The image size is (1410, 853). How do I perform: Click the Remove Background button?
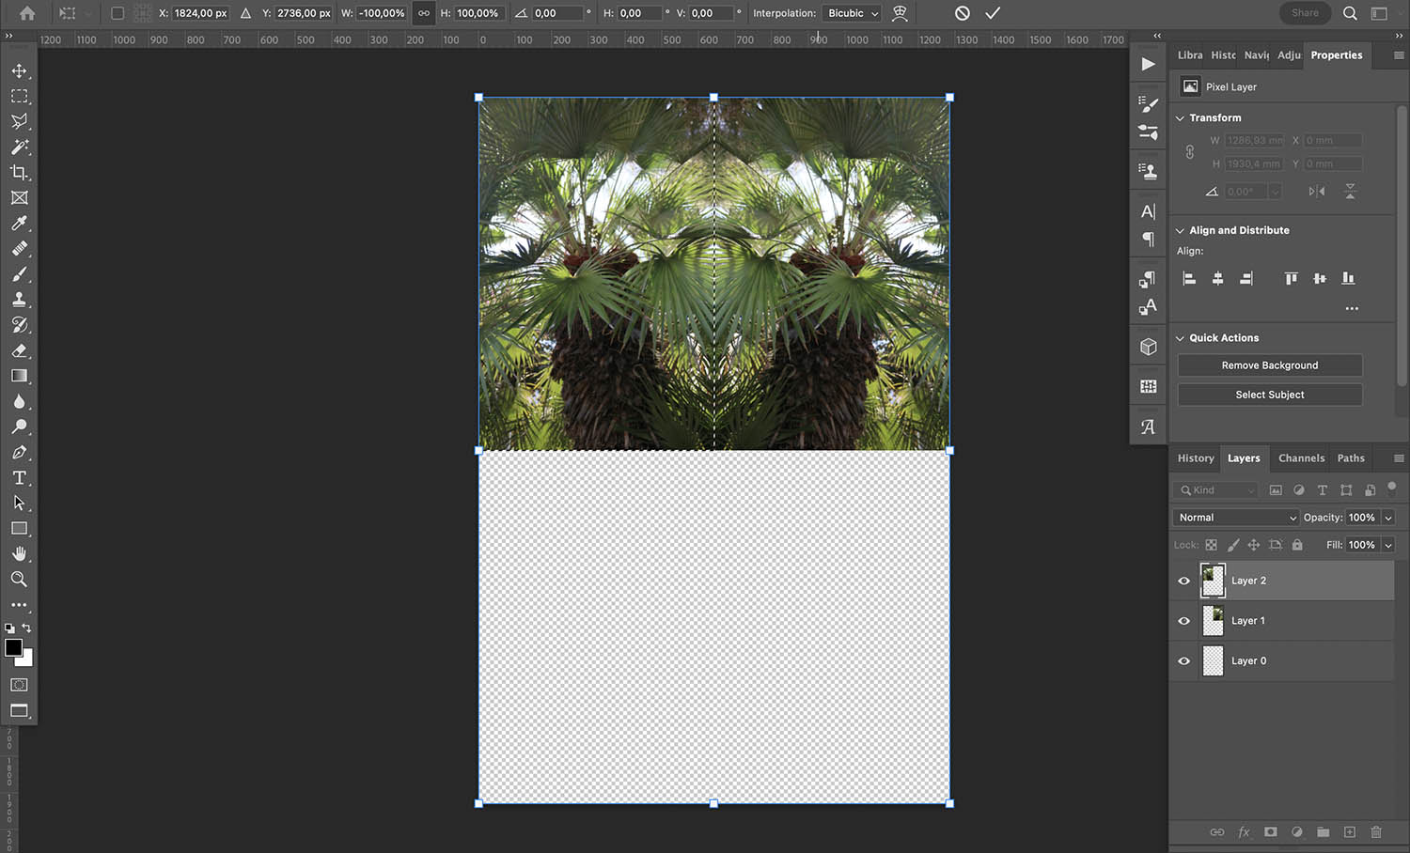(x=1269, y=364)
